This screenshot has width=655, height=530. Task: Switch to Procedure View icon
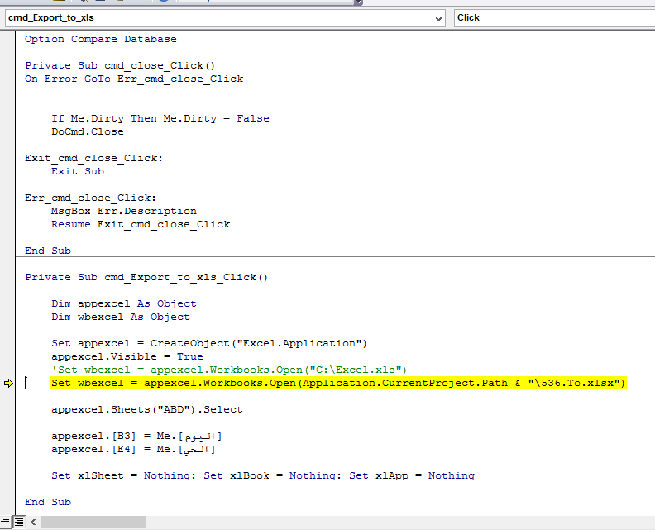pos(5,521)
